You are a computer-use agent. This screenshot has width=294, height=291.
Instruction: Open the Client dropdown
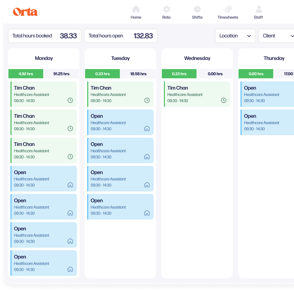[276, 36]
